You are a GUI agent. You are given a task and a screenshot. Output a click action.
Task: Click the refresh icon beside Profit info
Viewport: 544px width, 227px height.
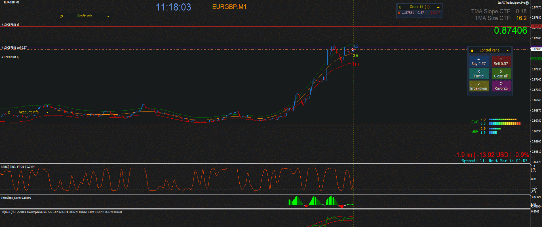click(x=61, y=16)
